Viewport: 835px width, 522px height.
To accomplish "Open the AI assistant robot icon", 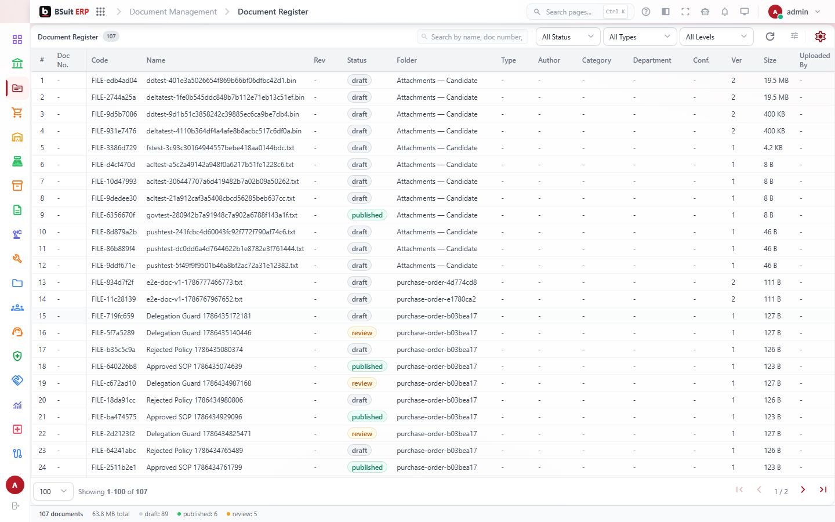I will [705, 12].
